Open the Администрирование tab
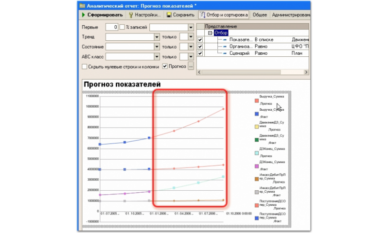The height and width of the screenshot is (233, 389). [291, 15]
